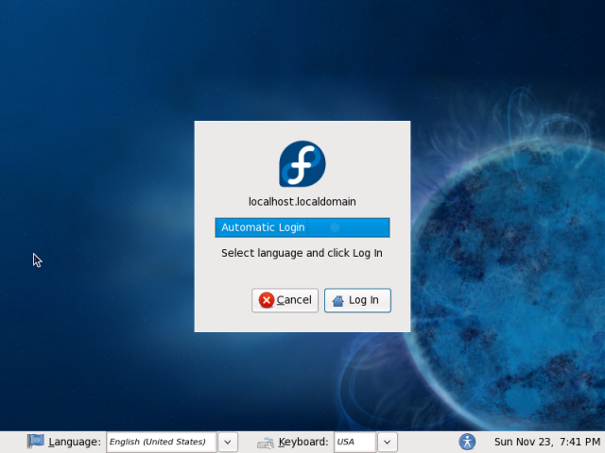Click the USA keyboard layout field

354,442
